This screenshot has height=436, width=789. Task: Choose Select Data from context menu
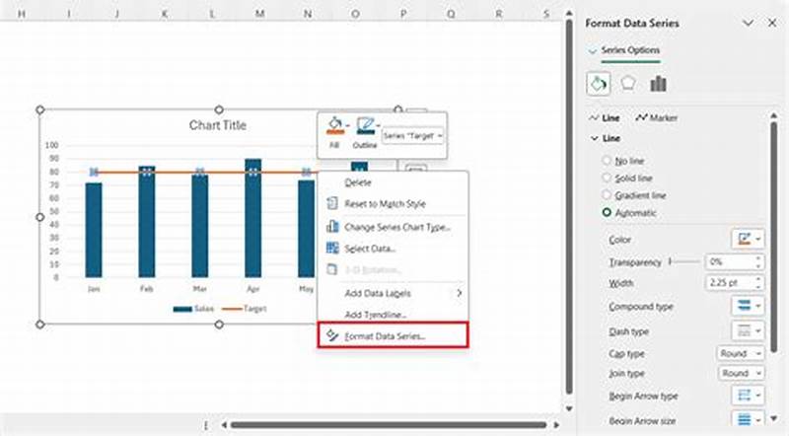393,249
